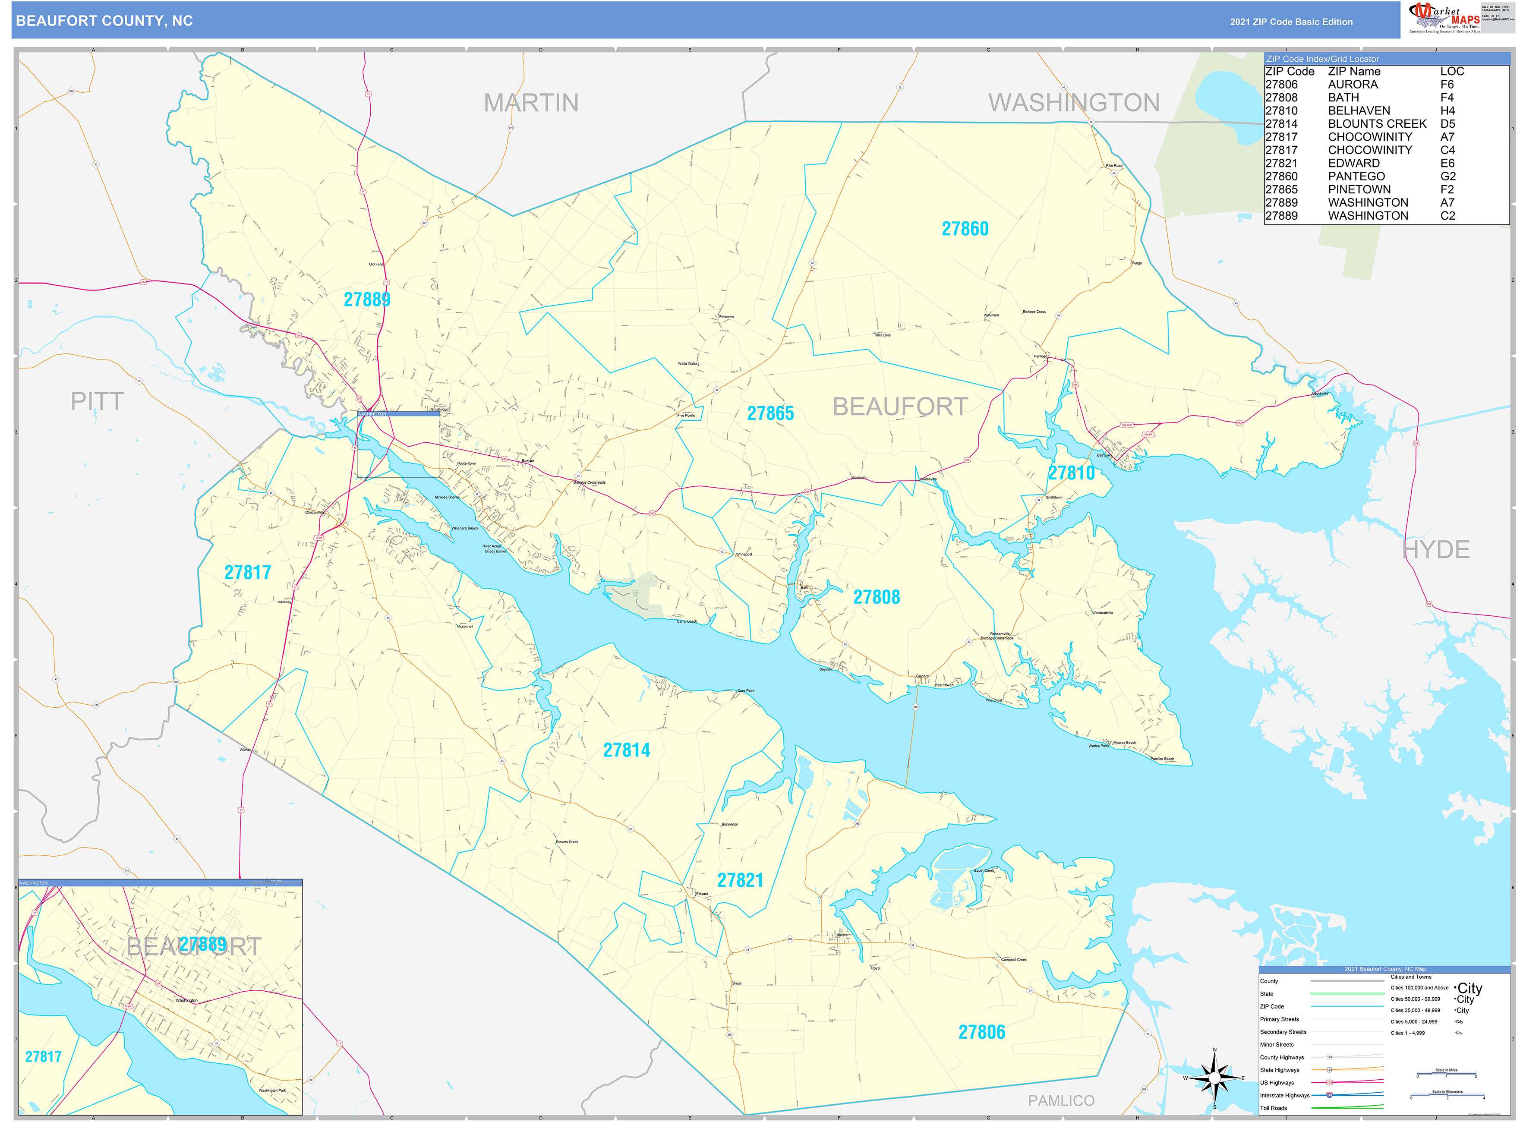Click the Cities 100,000 and Above legend entry
Image resolution: width=1523 pixels, height=1122 pixels.
click(x=1436, y=988)
